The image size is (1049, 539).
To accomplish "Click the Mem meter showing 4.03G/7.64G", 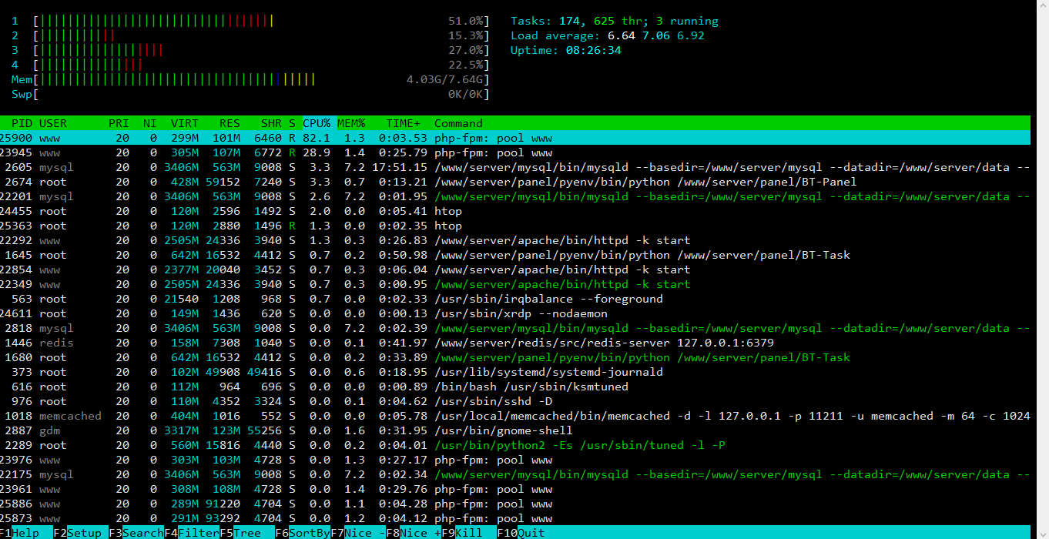I will [250, 79].
